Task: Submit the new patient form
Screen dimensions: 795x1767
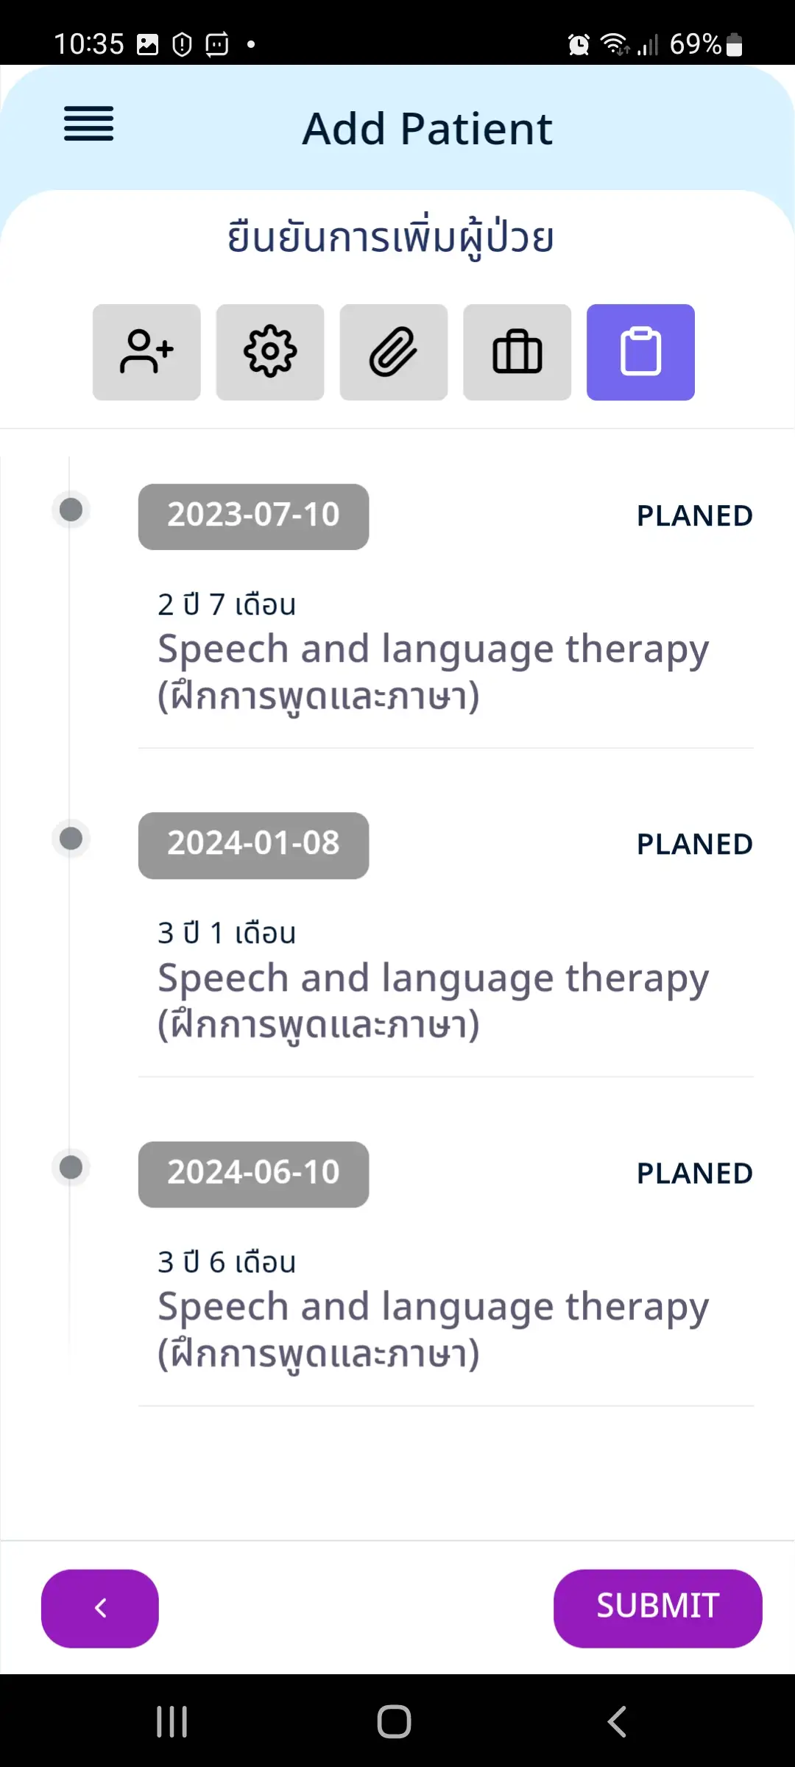Action: point(657,1608)
